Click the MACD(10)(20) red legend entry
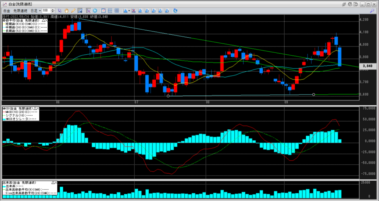Screen dimensions: 379x201 (x=21, y=112)
